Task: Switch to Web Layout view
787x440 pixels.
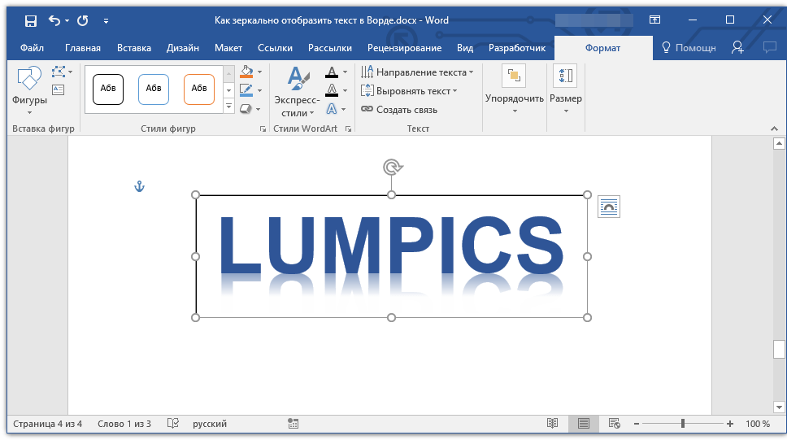Action: [x=614, y=424]
